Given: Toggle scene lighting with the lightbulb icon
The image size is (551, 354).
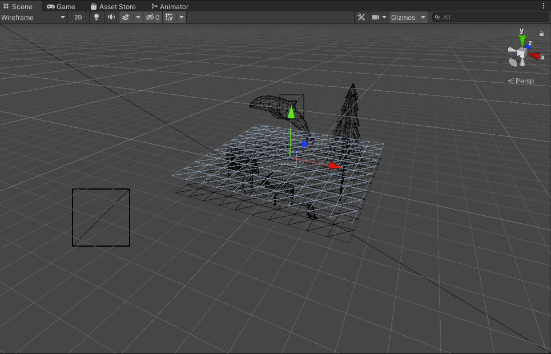Looking at the screenshot, I should (96, 17).
